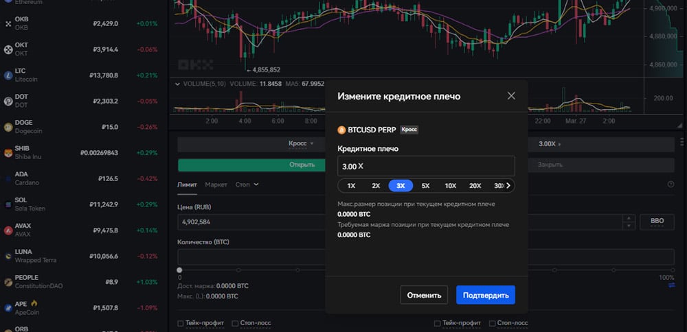The height and width of the screenshot is (332, 687).
Task: Select 5X leverage preset
Action: 425,185
